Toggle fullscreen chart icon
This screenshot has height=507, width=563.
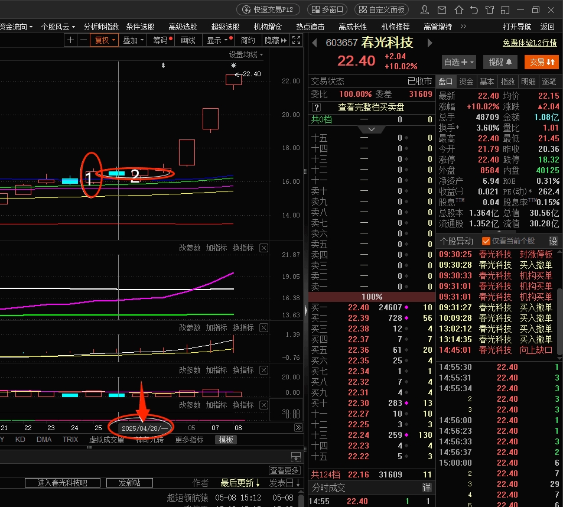coord(296,40)
